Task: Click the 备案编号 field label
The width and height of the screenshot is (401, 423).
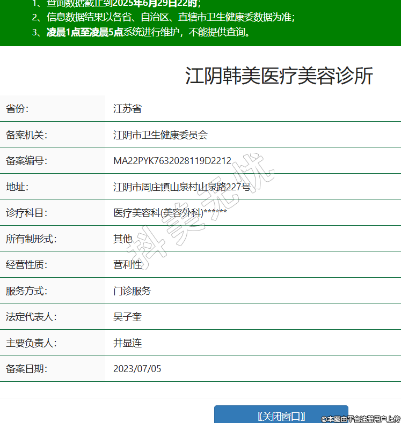Action: (x=26, y=161)
